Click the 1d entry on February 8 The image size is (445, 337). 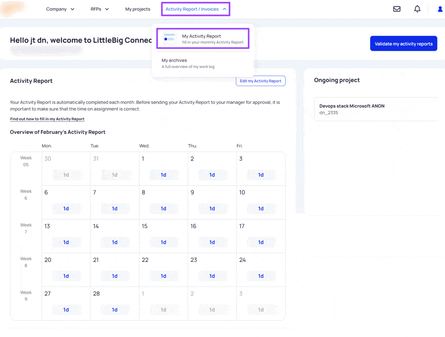(x=164, y=209)
